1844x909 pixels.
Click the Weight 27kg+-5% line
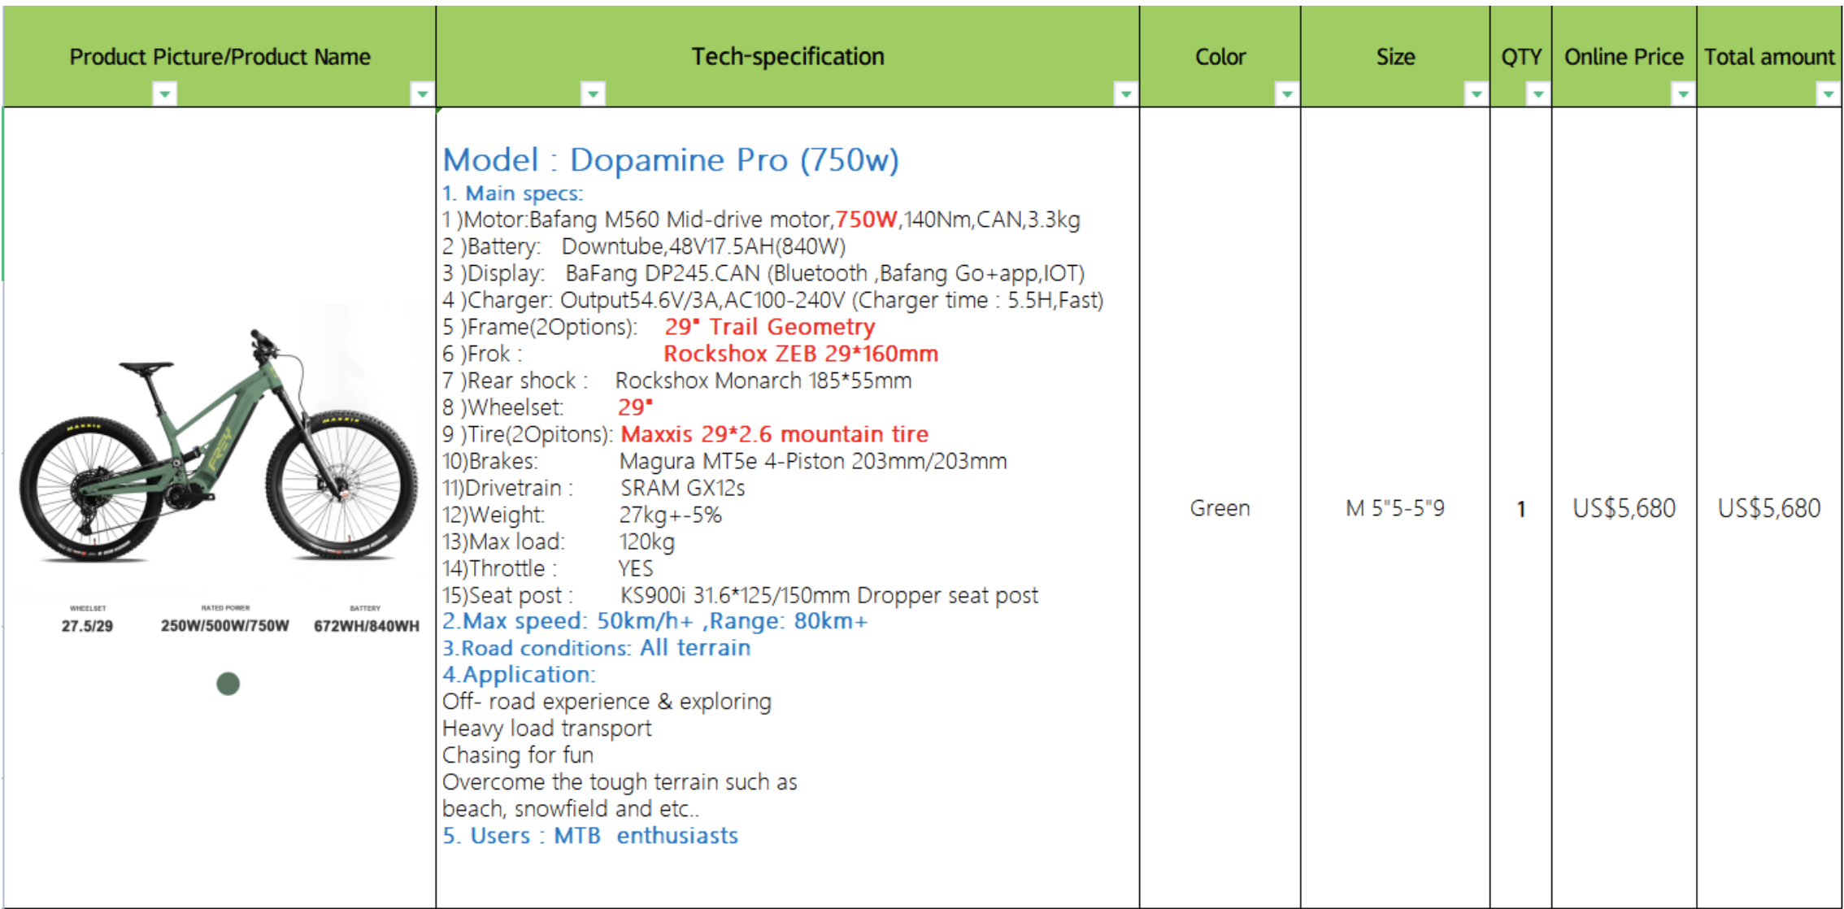(582, 515)
